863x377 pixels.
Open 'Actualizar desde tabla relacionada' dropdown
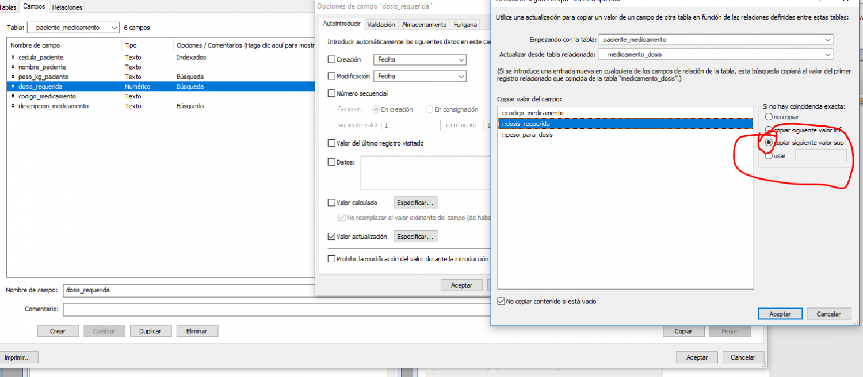[715, 55]
